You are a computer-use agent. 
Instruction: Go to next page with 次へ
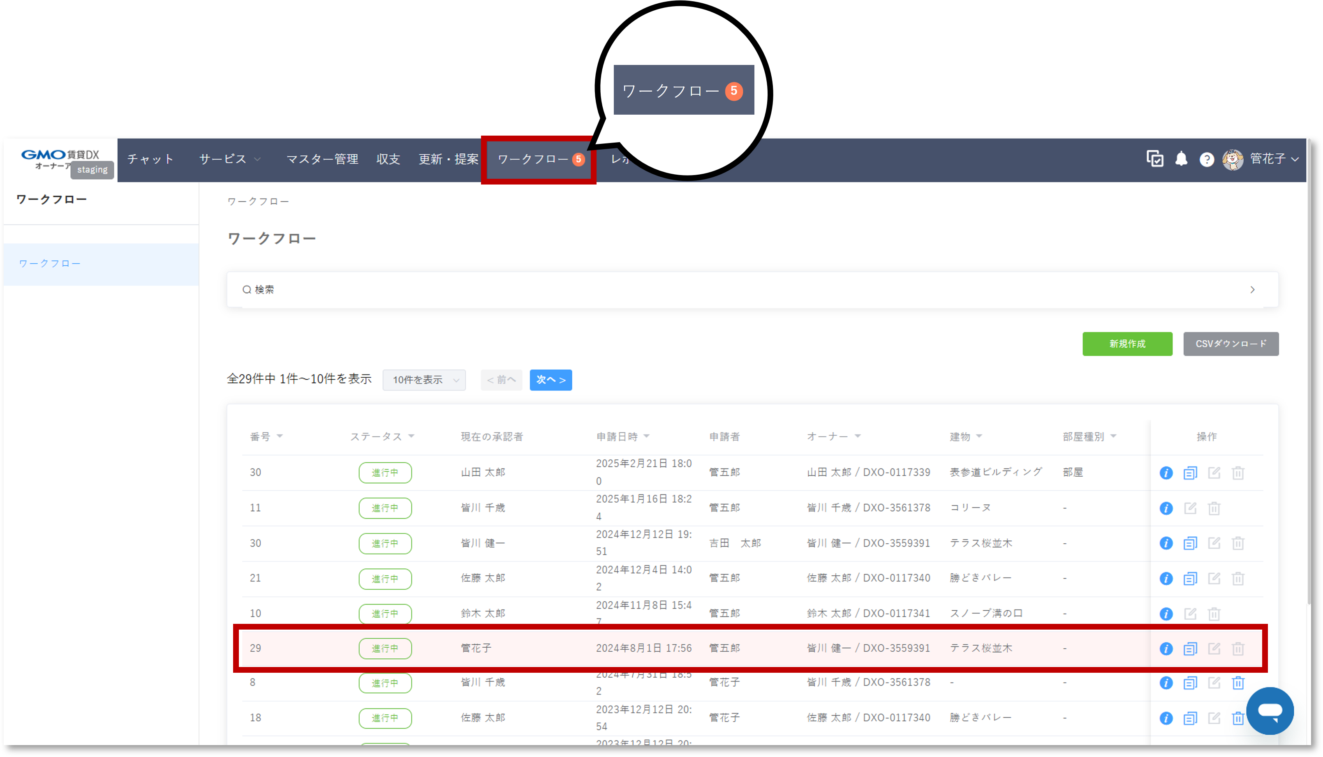click(x=551, y=380)
